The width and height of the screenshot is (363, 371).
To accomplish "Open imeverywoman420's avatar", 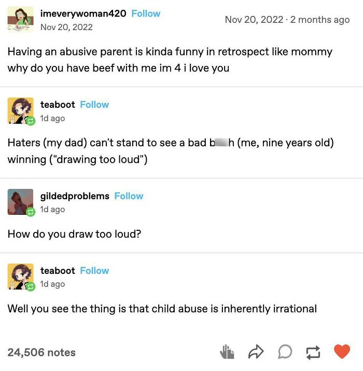I will pos(21,20).
